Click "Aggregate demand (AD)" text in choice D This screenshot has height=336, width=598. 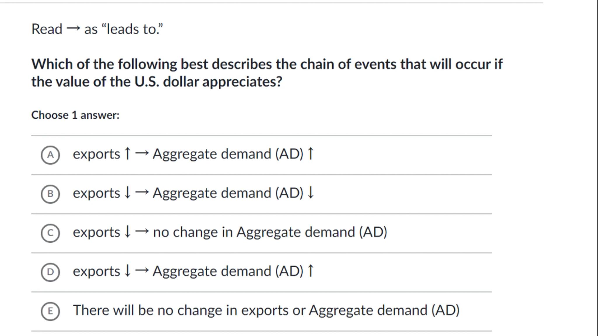pyautogui.click(x=228, y=271)
